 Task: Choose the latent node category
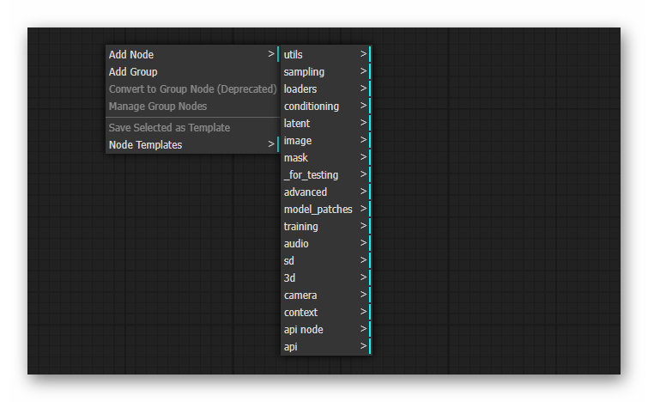click(x=324, y=124)
